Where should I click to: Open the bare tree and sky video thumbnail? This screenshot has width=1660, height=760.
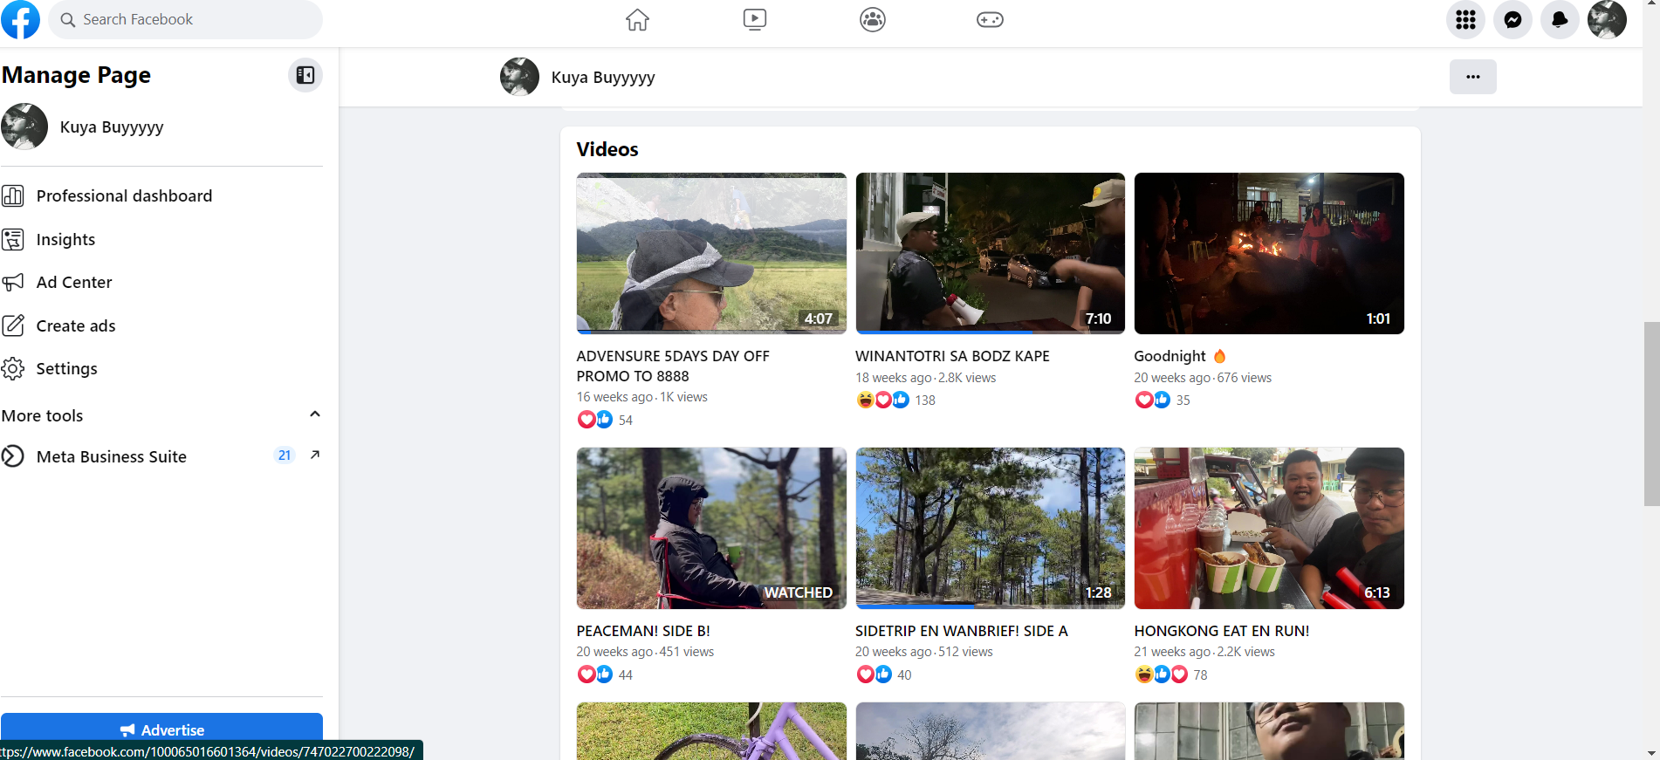[x=990, y=731]
